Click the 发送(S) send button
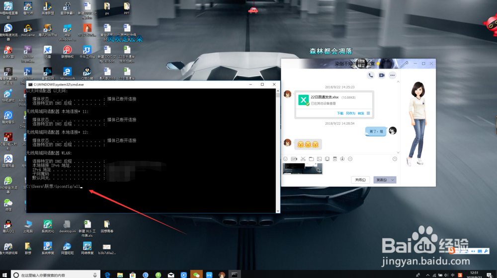This screenshot has width=497, height=278. (x=381, y=180)
